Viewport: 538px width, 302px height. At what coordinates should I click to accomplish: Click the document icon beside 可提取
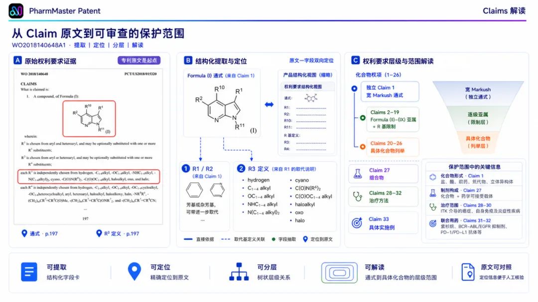click(29, 272)
